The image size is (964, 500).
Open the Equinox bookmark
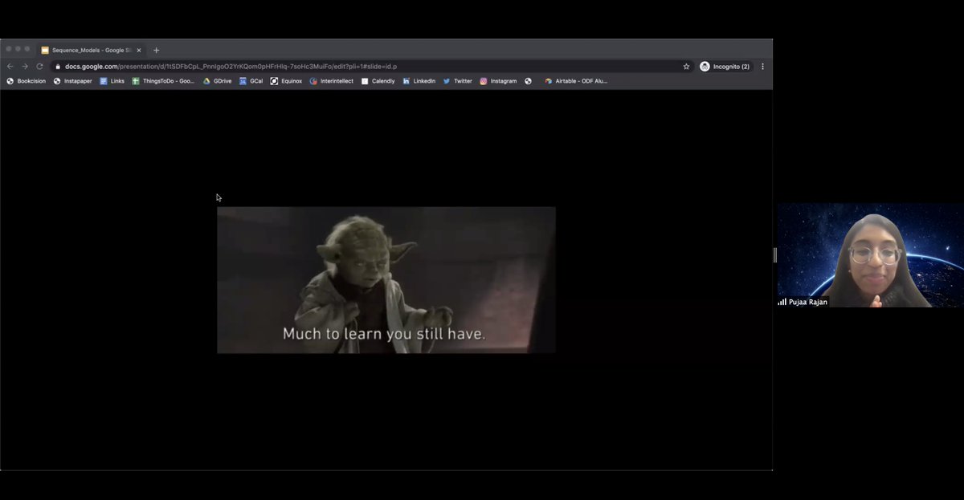point(286,81)
